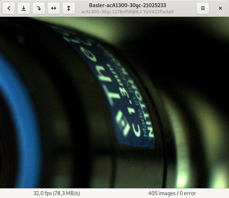
Task: Click the Basler-acA1300-30gc-21025233 window title
Action: point(127,5)
